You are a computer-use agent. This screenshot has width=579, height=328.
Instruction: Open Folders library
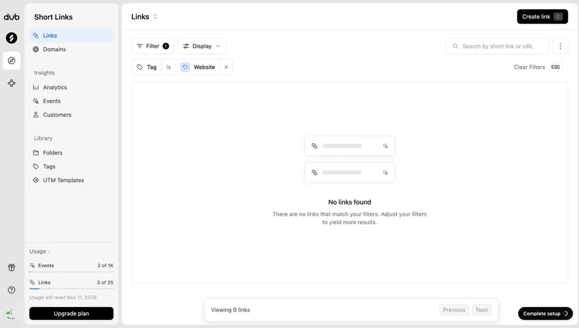pyautogui.click(x=71, y=153)
